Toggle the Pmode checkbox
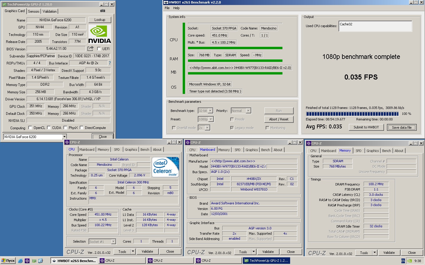Image resolution: width=425 pixels, height=265 pixels. 232,119
